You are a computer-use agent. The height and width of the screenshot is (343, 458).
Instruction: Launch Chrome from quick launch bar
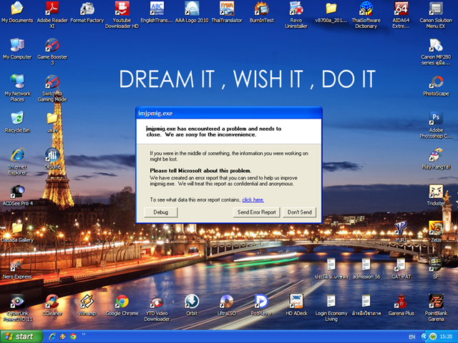73,337
